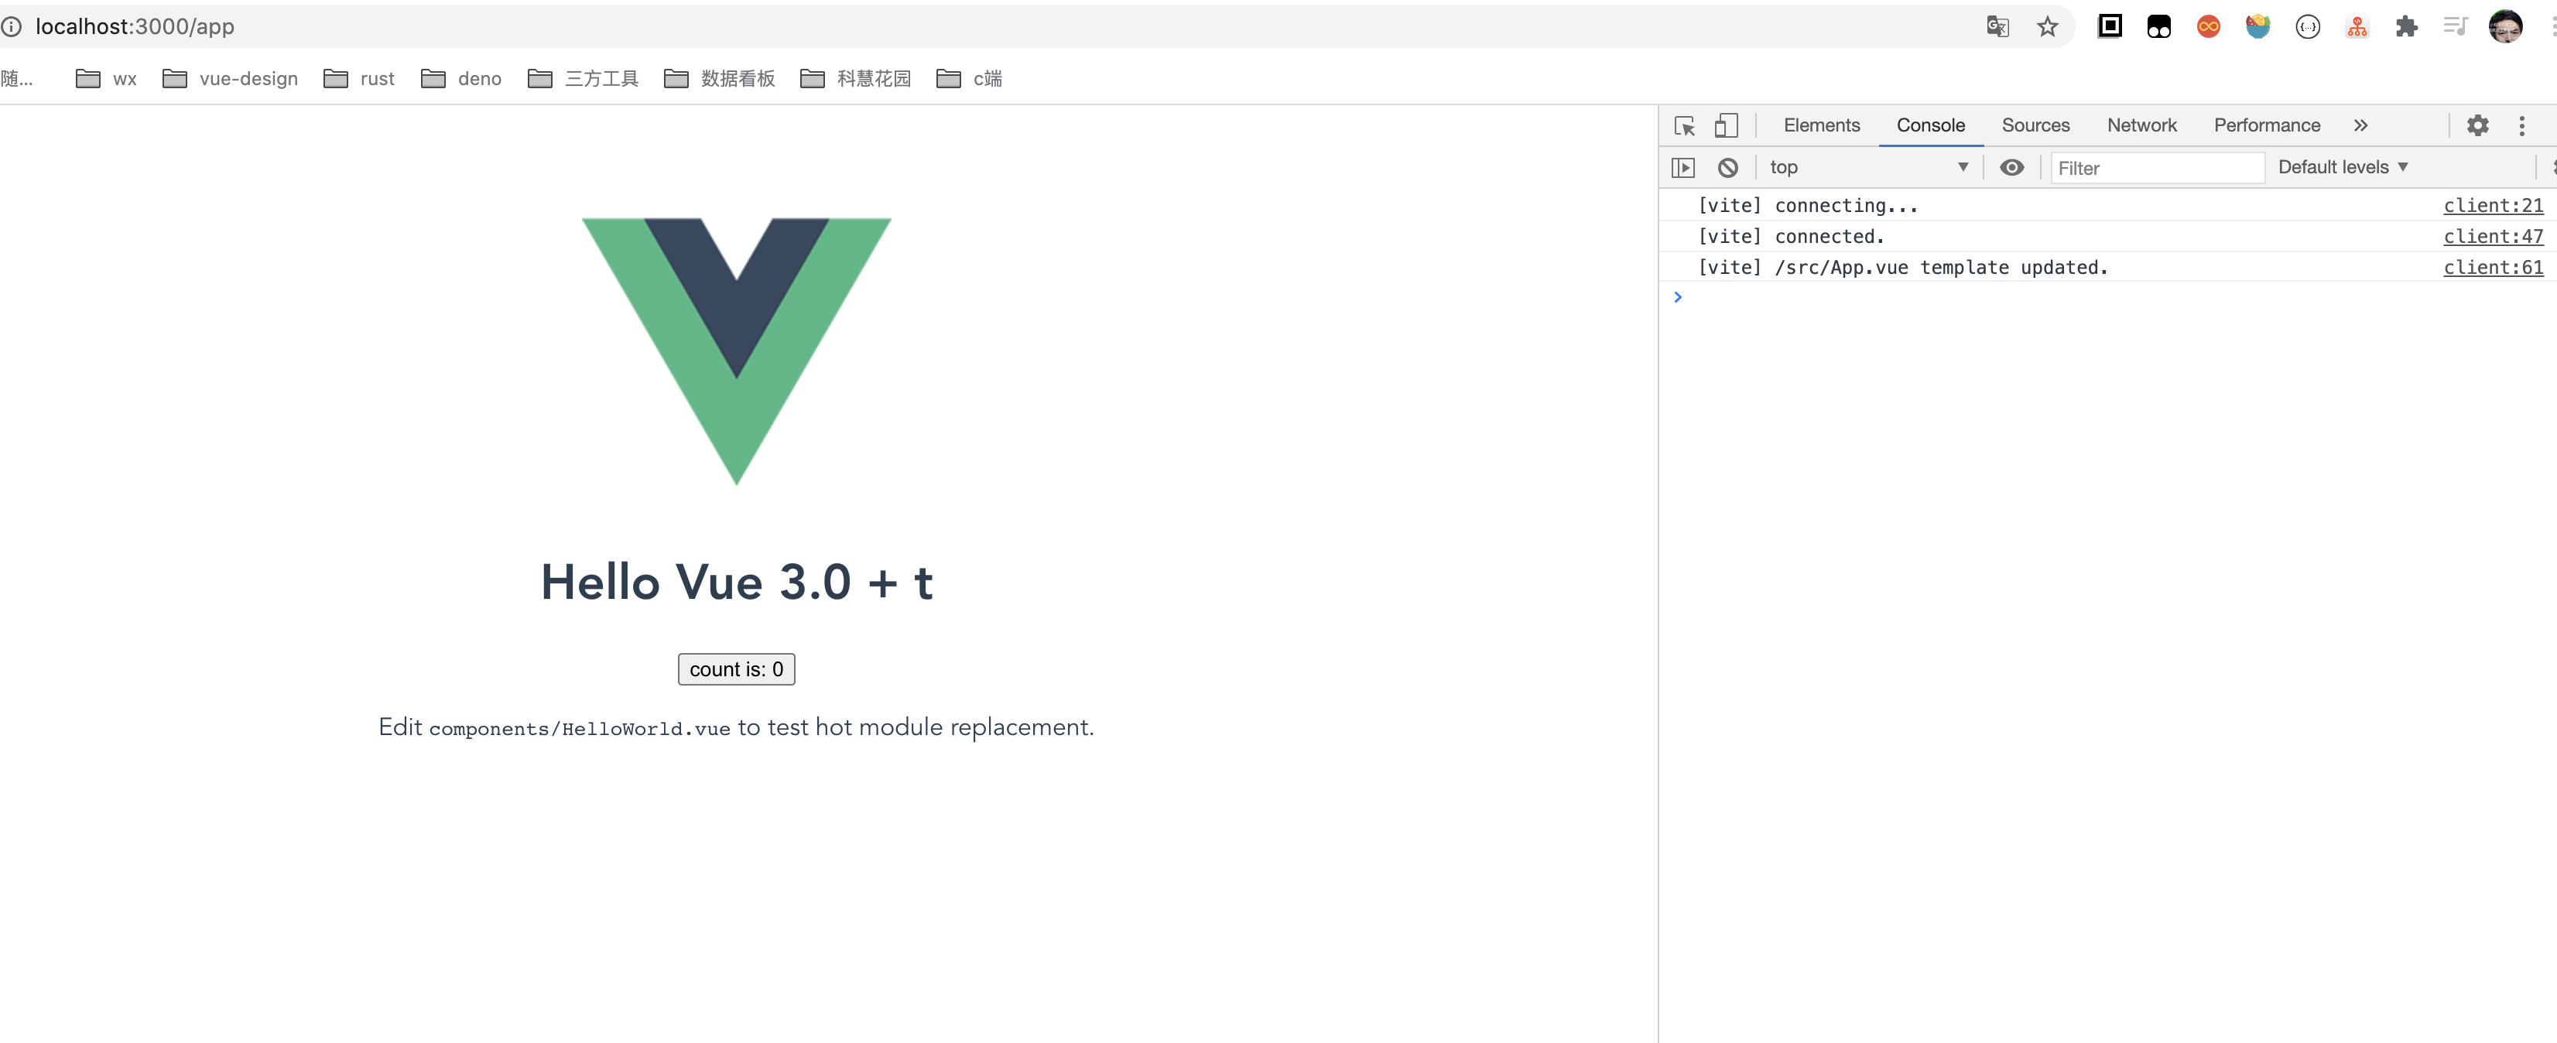
Task: Open the browser extensions puzzle icon
Action: click(2407, 27)
